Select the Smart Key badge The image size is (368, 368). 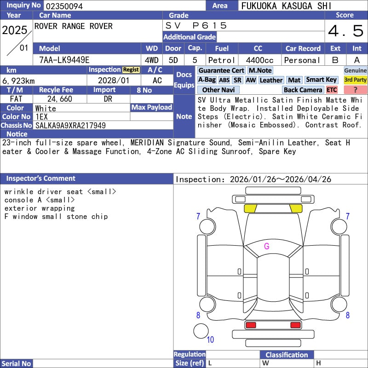(321, 80)
